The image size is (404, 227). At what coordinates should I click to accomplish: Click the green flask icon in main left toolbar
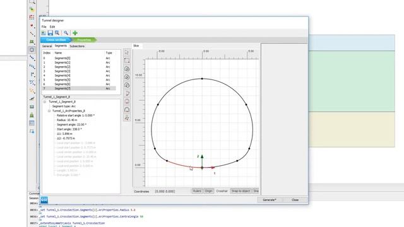click(x=32, y=115)
